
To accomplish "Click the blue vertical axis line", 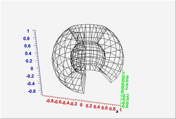I will [x=39, y=63].
